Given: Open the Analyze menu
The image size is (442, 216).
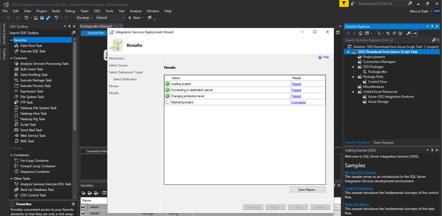Looking at the screenshot, I should [x=136, y=11].
